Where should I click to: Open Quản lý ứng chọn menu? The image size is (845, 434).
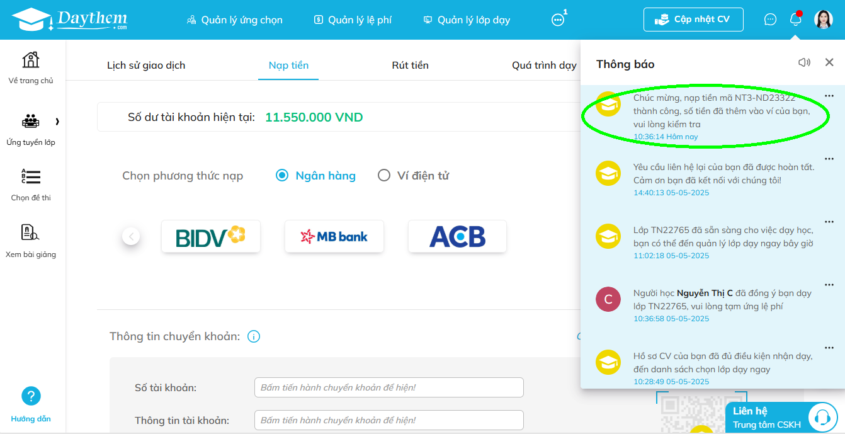[234, 20]
